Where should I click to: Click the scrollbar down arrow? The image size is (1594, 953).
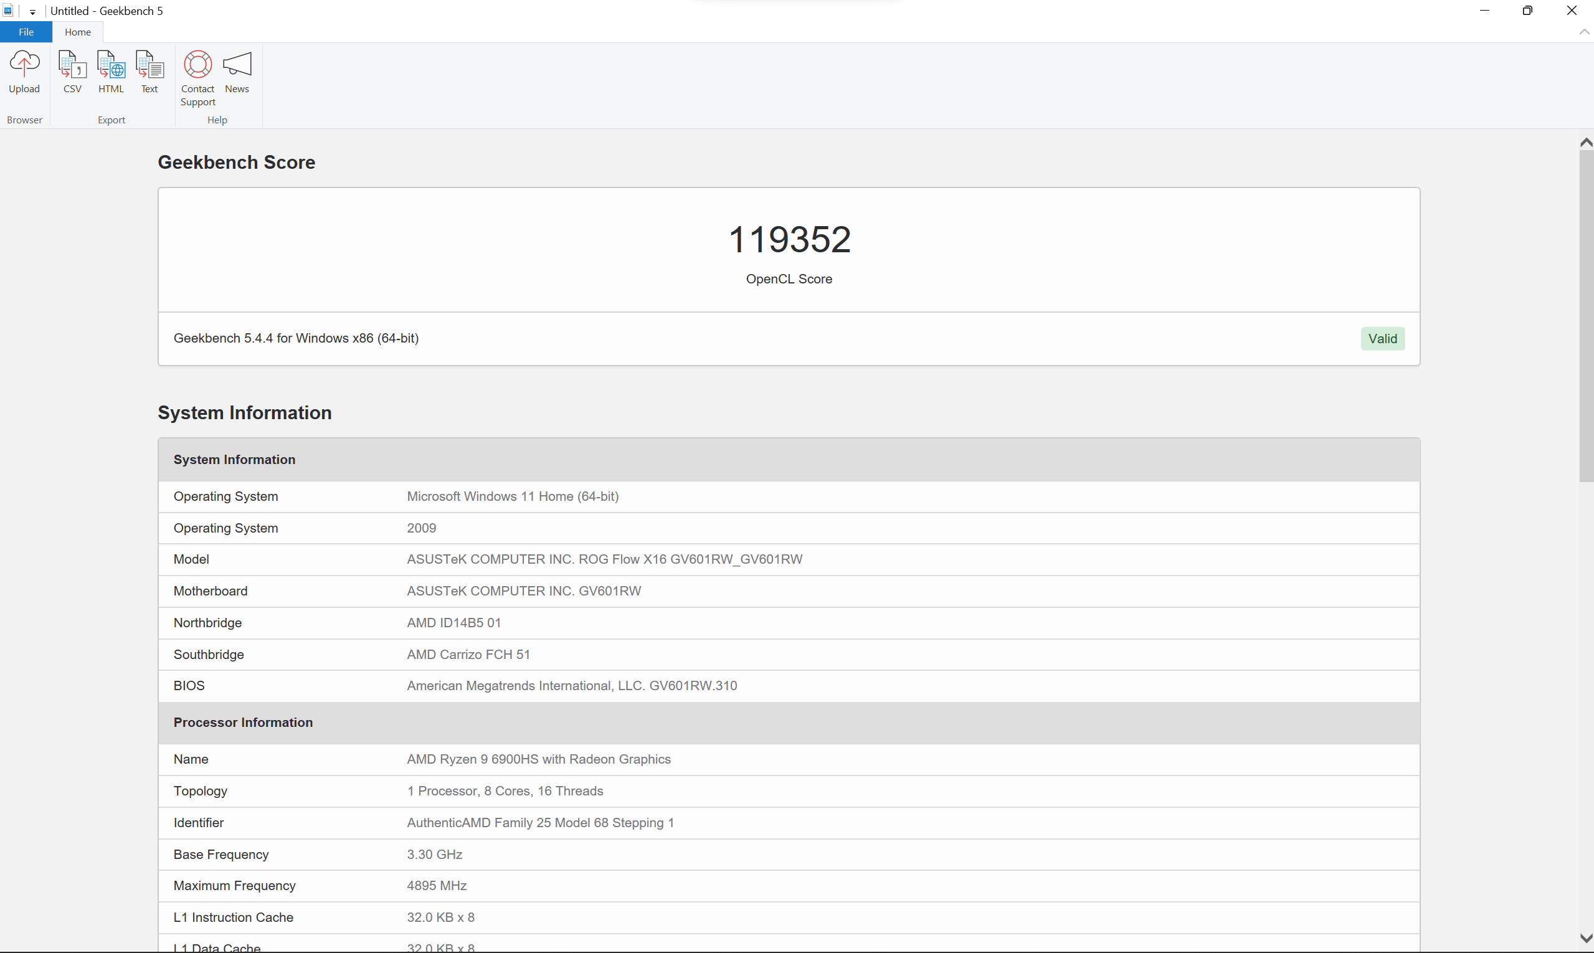1587,938
